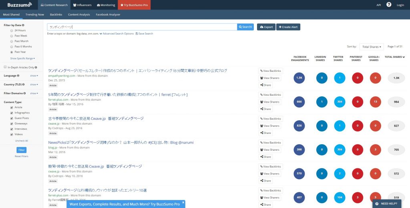Select the Past 6 Months date filter
This screenshot has width=410, height=208.
pyautogui.click(x=12, y=46)
